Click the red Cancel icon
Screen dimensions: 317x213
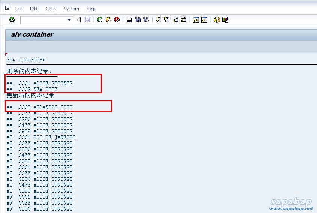117,20
